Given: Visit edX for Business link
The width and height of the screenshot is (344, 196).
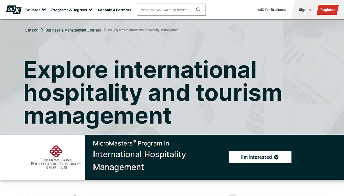Looking at the screenshot, I should (x=272, y=10).
